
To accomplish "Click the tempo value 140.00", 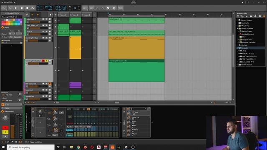I will [x=48, y=7].
